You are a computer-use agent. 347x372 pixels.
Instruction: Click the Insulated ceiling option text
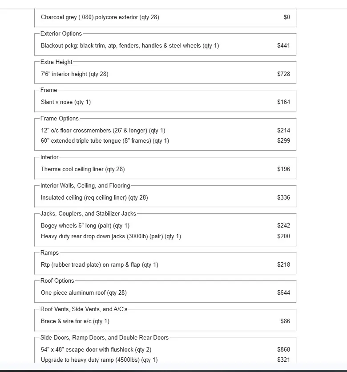[x=94, y=198]
